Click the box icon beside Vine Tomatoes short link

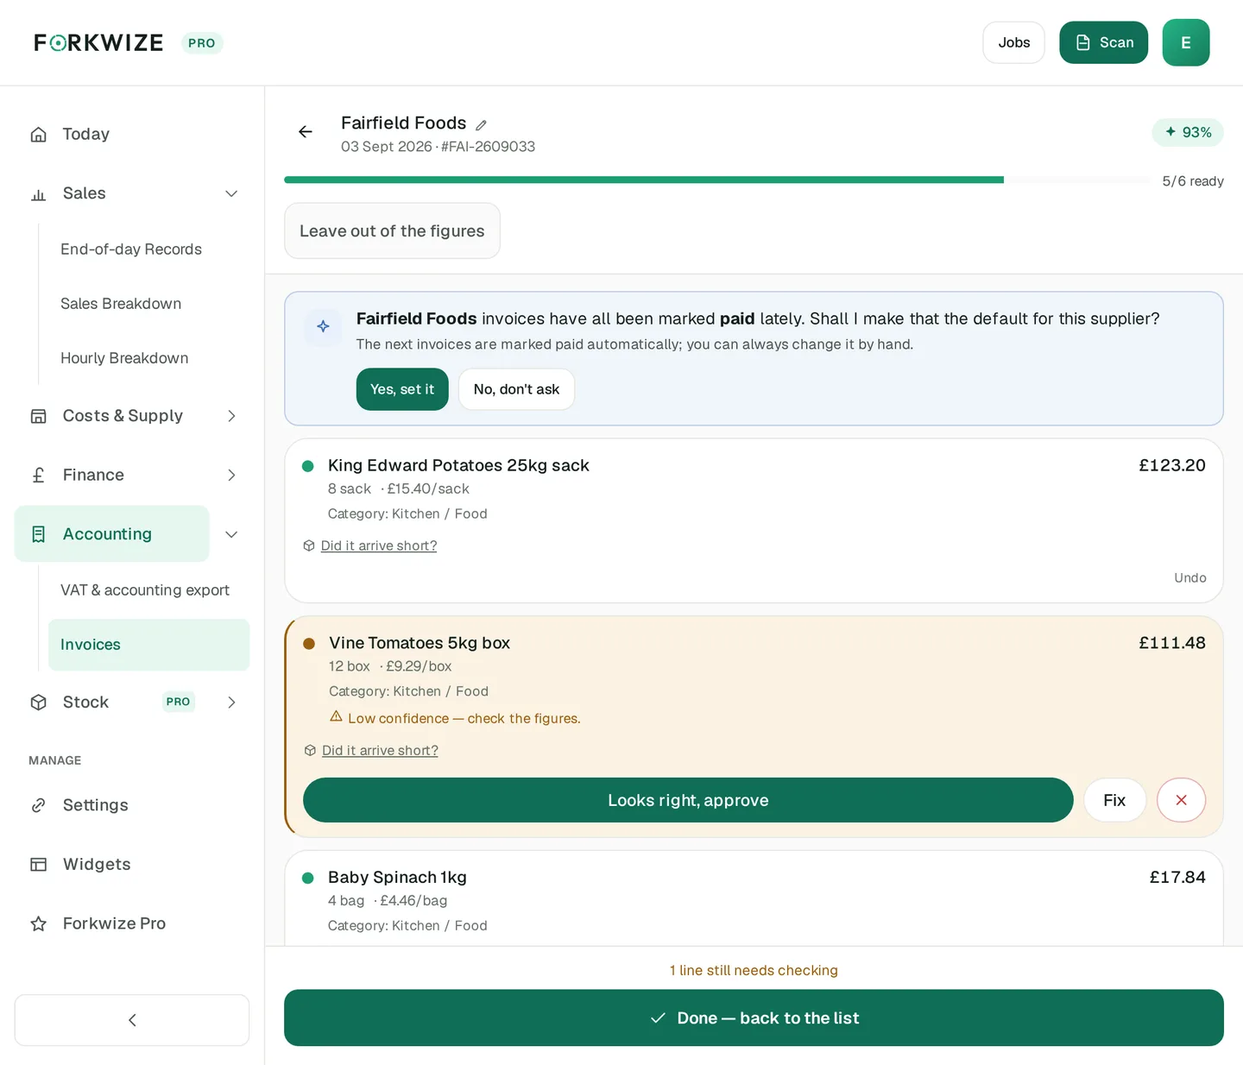coord(311,751)
